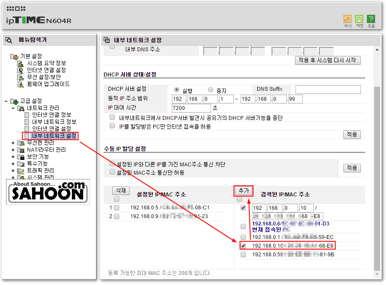The image size is (386, 285).
Task: Collapse the 네트워크 관리 tree node
Action: 13,108
